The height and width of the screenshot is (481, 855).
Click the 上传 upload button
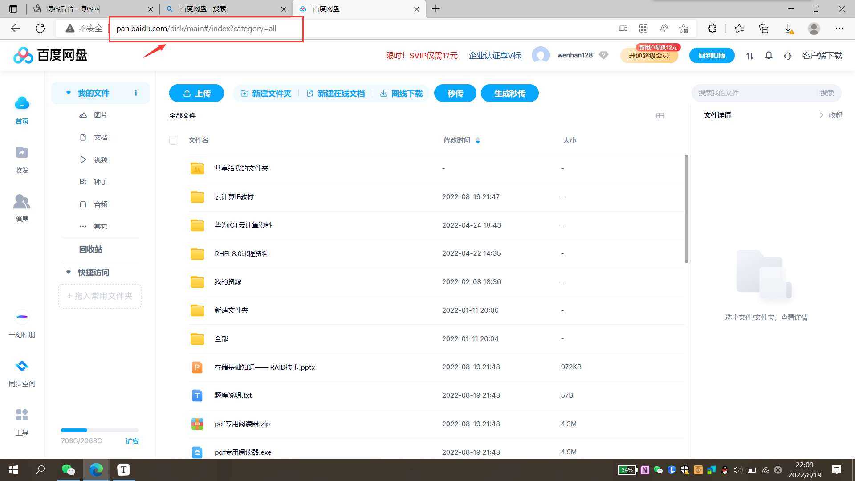click(196, 93)
